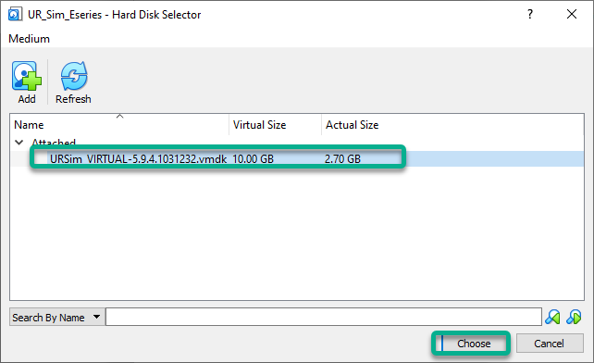Select URSim_VIRTUAL-5.9.4.1031232.vmdk disk row
594x363 pixels.
pos(297,158)
